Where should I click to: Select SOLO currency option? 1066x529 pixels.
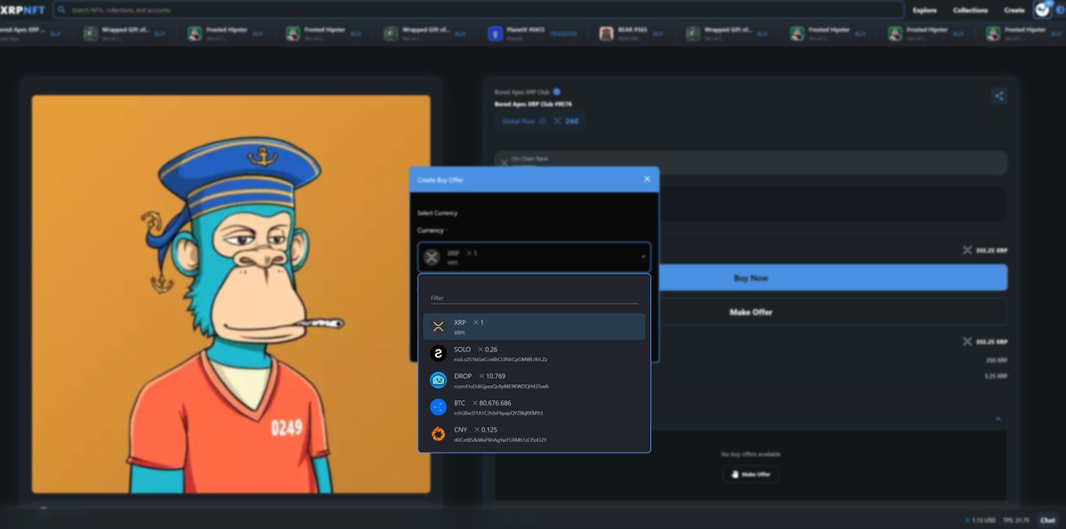[x=534, y=353]
